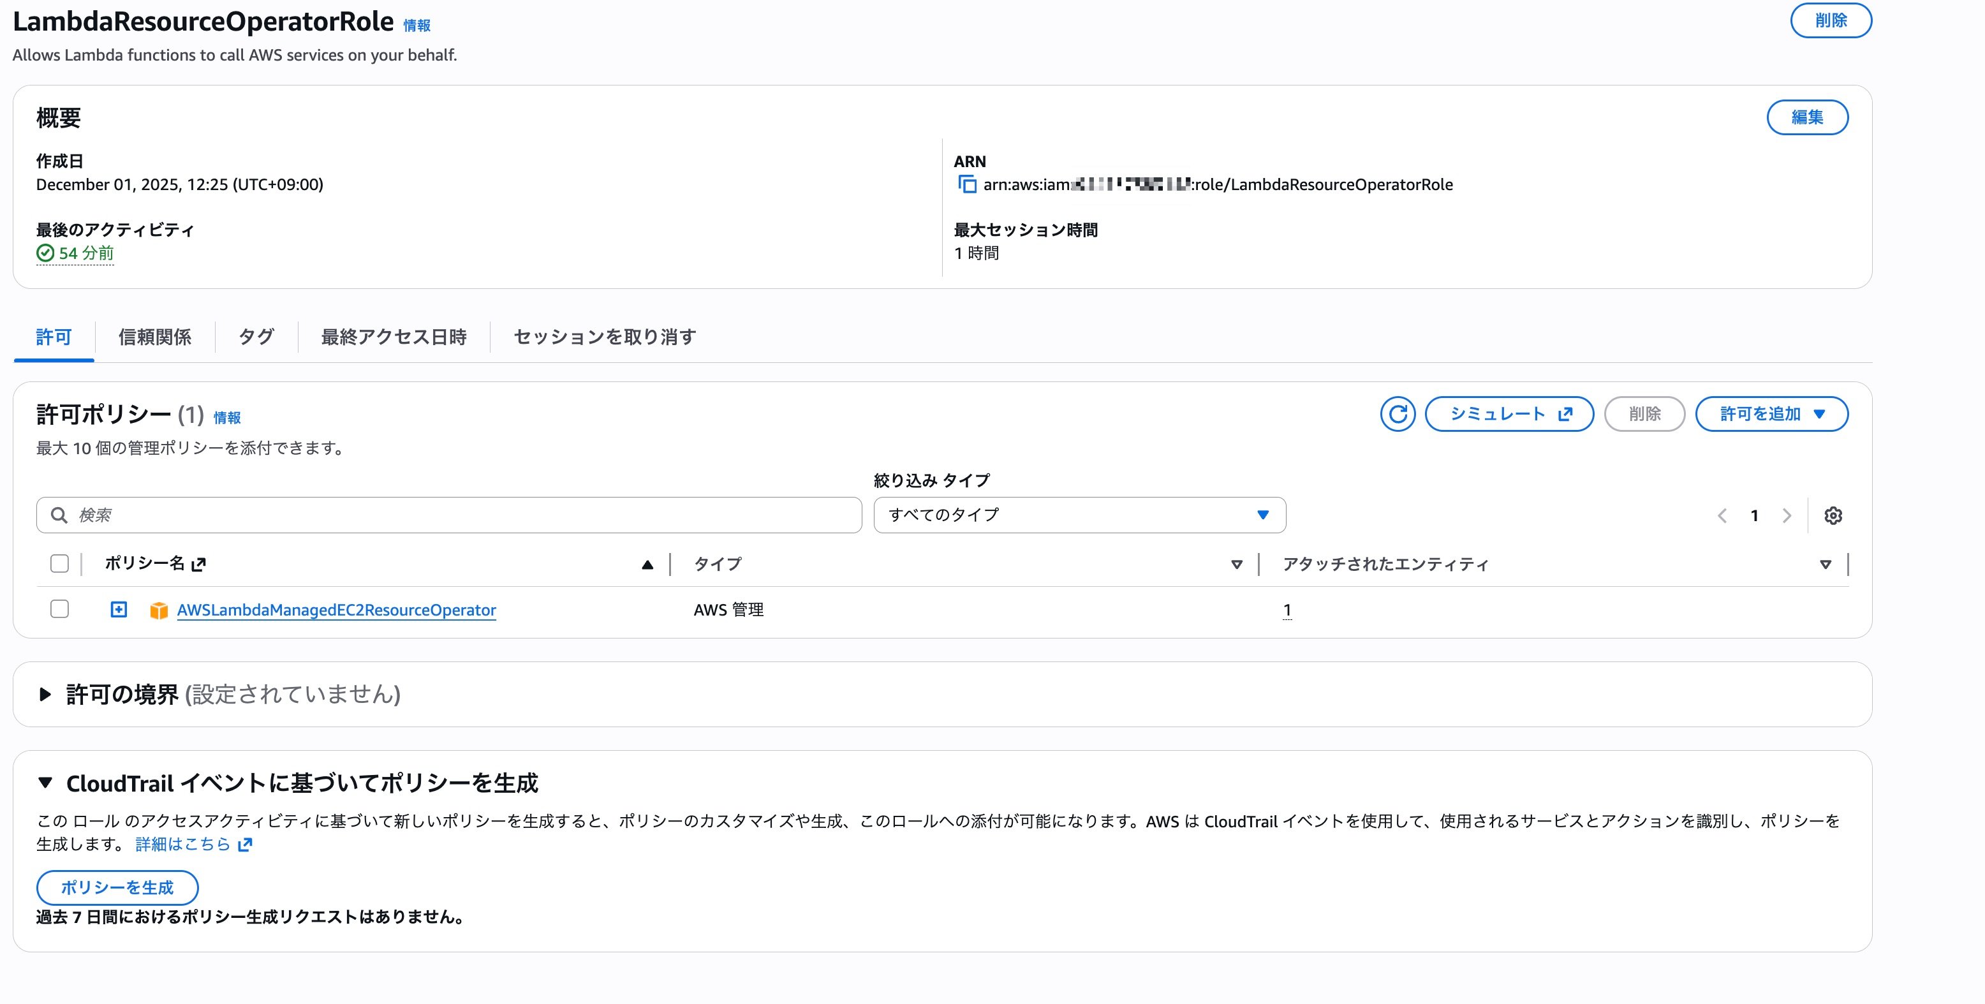
Task: Open the すべてのタイプ filter dropdown
Action: (1079, 515)
